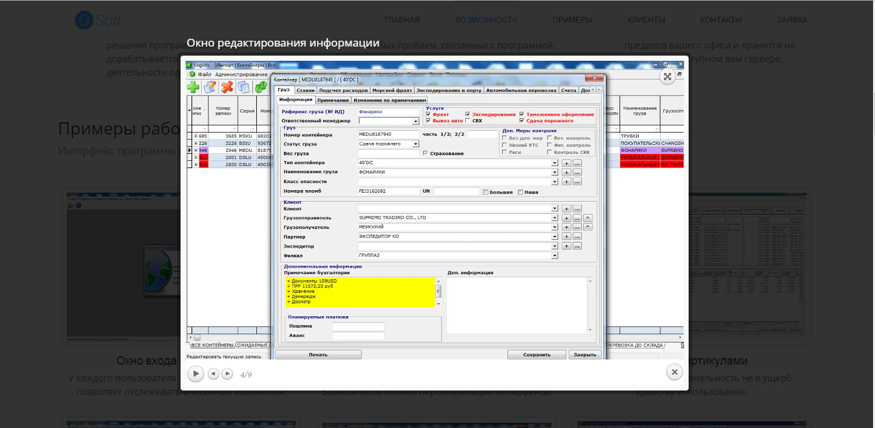Click the edit record notepad-and-pencil icon
This screenshot has width=875, height=428.
210,87
